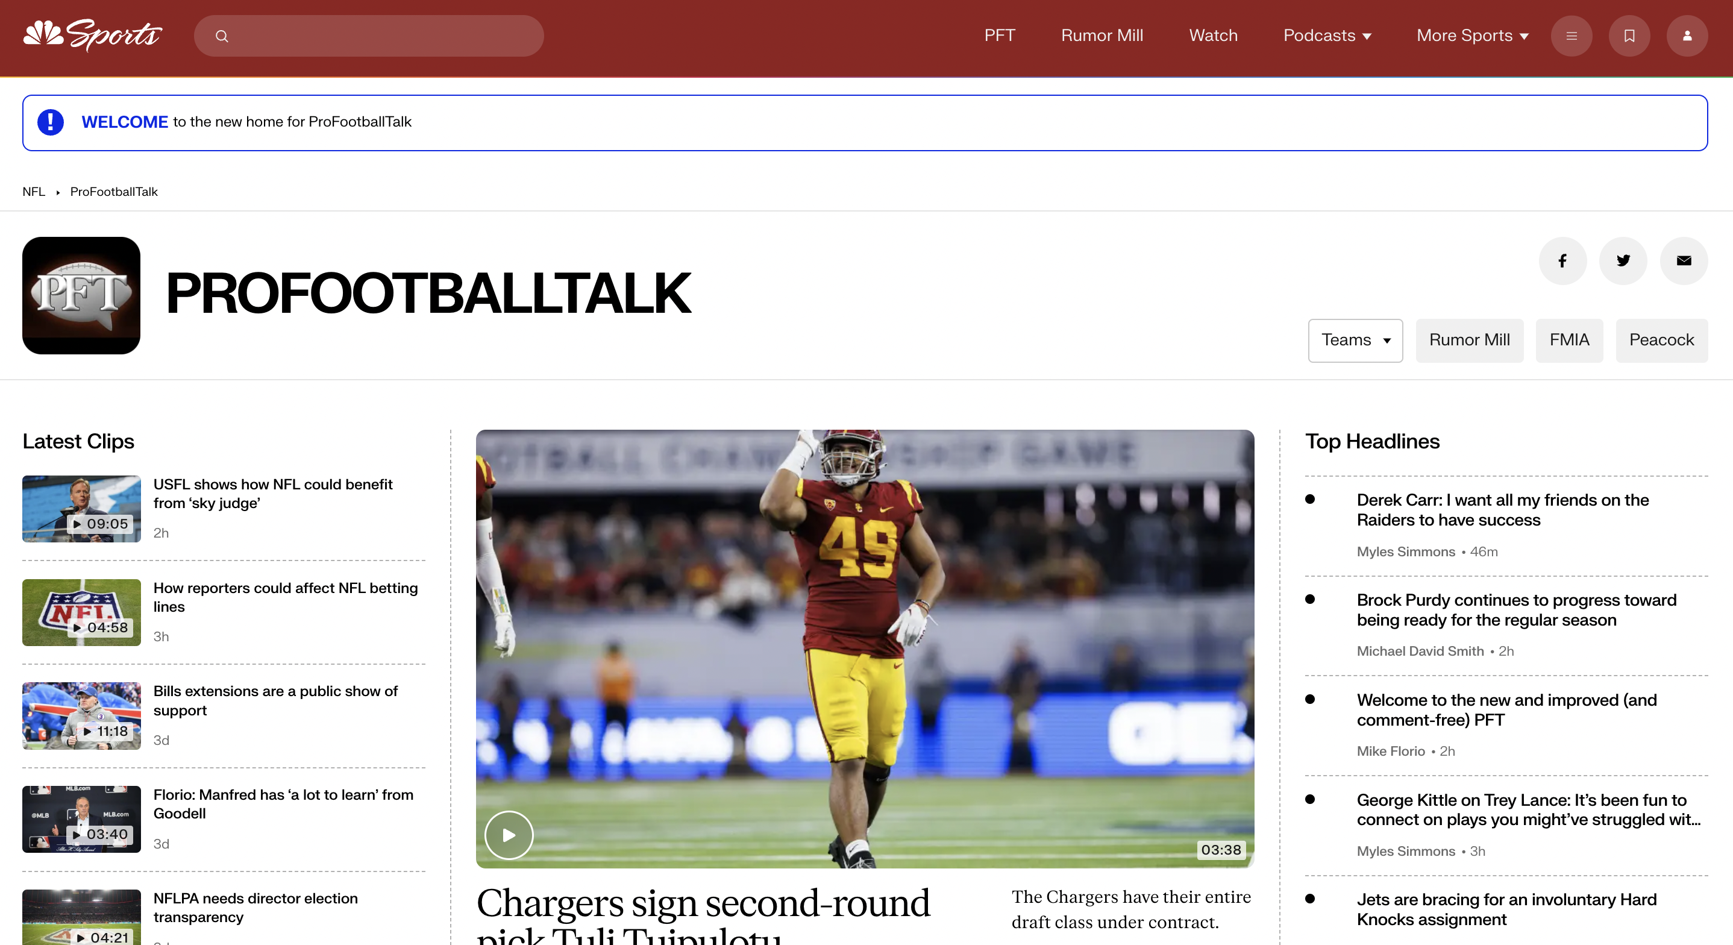Click the Rumor Mill pill button
1733x945 pixels.
click(x=1469, y=341)
